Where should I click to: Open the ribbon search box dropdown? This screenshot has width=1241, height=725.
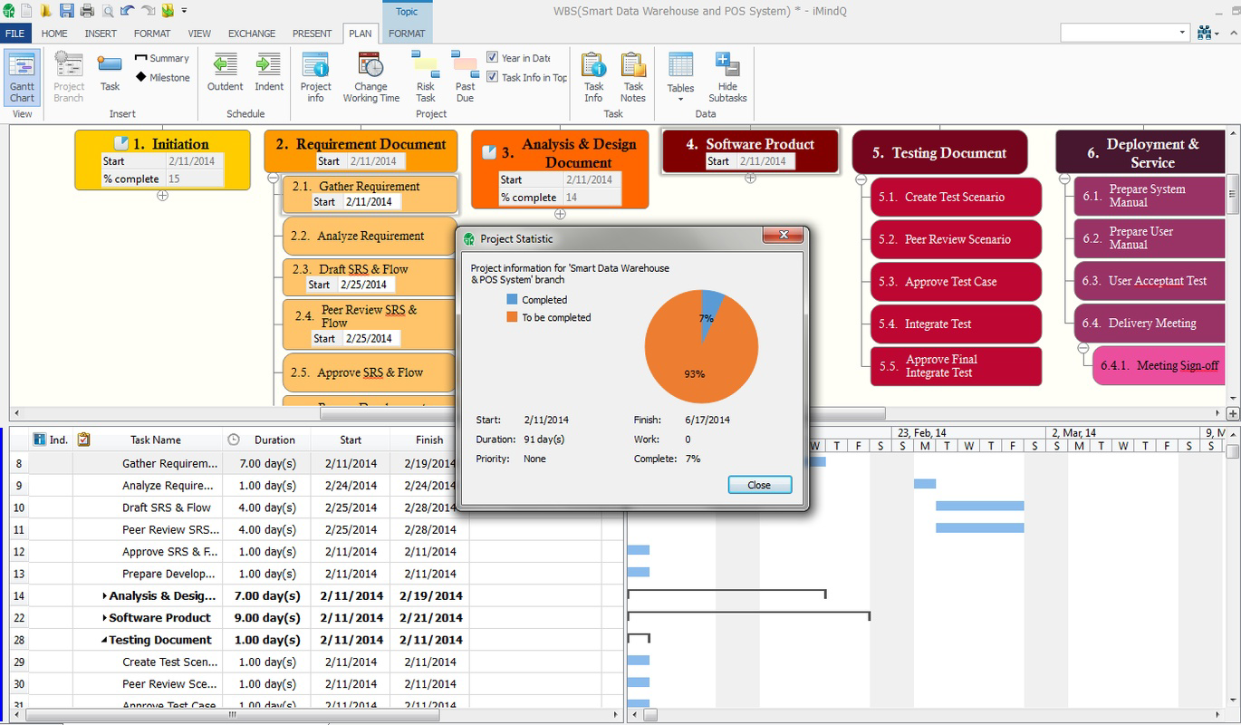1182,33
